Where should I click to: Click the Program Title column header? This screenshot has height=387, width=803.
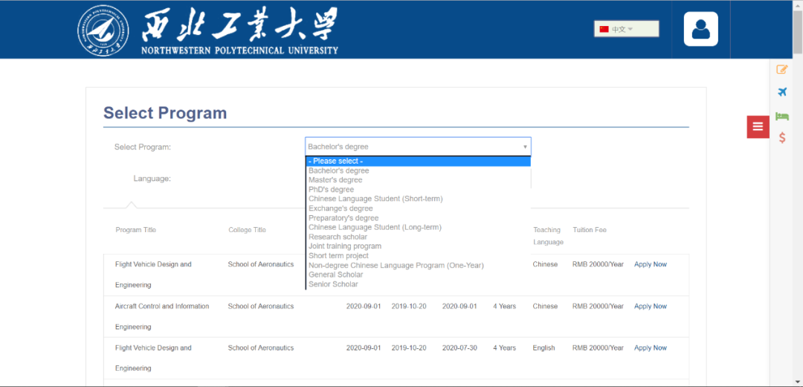136,230
